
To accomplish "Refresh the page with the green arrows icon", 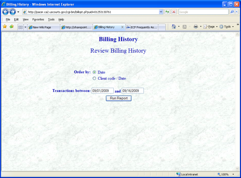I will click(x=167, y=12).
